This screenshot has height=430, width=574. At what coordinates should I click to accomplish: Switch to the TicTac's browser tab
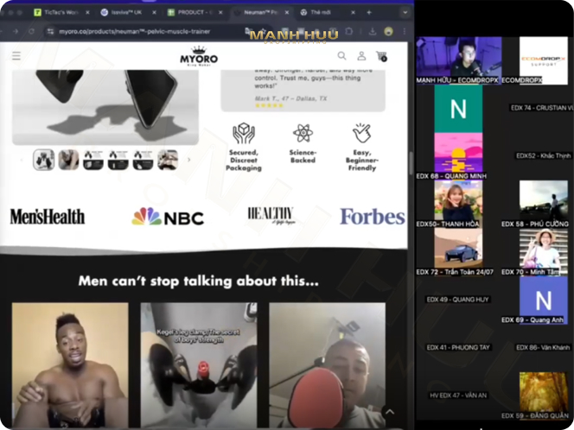pos(59,13)
